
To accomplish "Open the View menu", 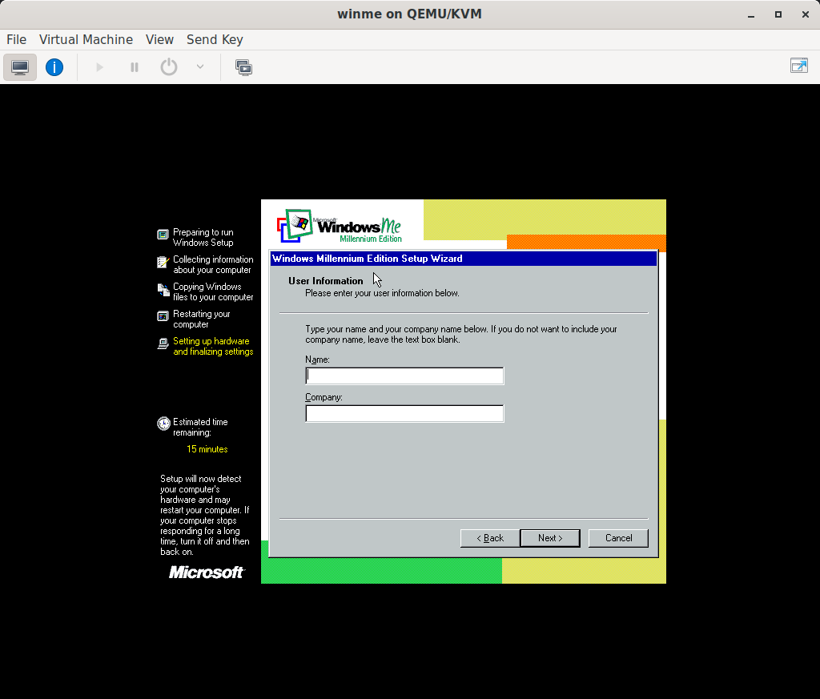I will [x=159, y=40].
